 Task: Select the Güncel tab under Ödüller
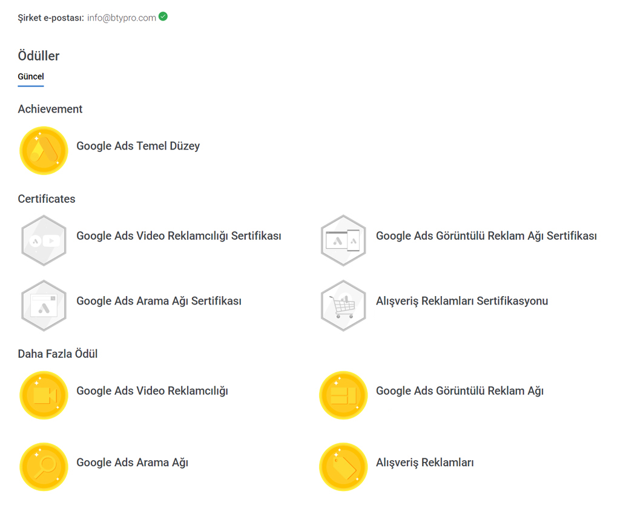point(31,77)
